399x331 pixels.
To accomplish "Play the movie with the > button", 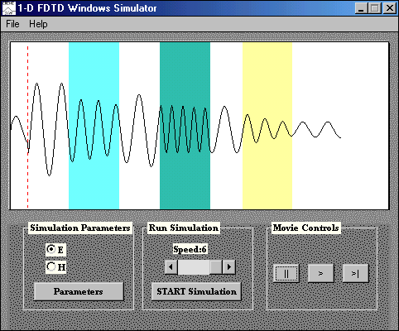I will point(320,273).
